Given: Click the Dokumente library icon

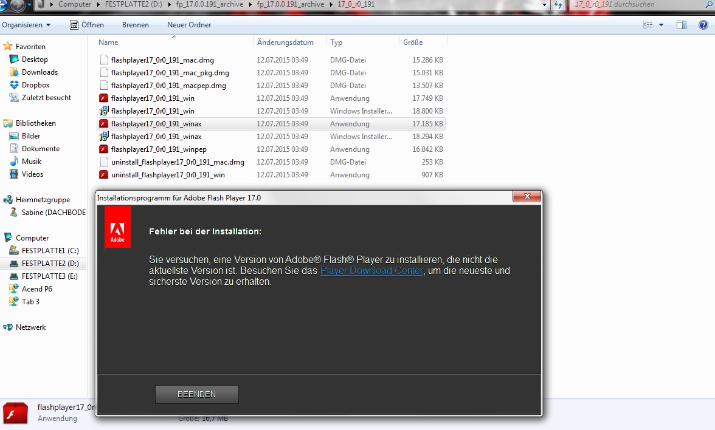Looking at the screenshot, I should 14,148.
